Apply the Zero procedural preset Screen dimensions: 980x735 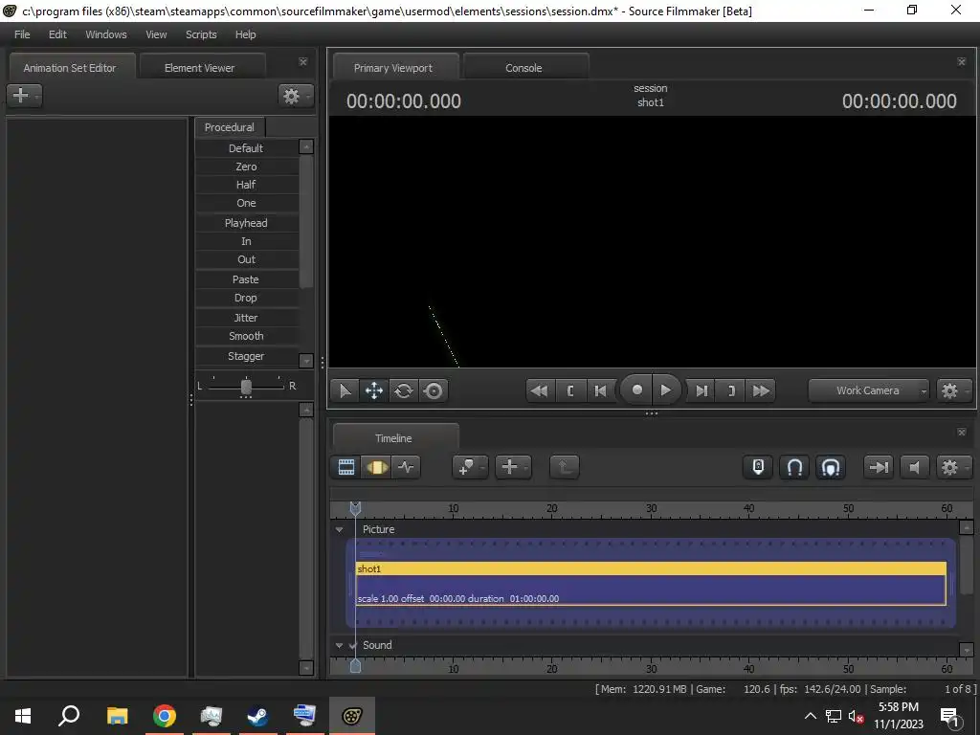[246, 167]
